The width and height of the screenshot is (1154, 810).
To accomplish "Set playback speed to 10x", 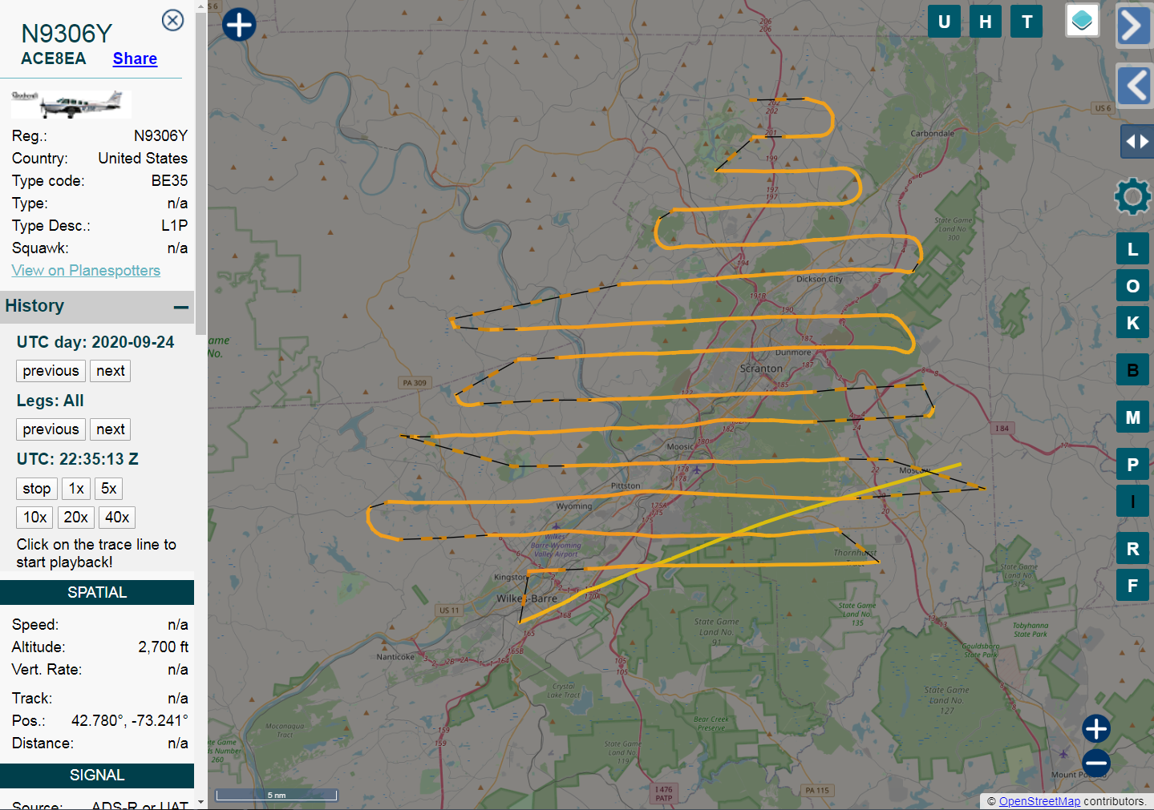I will coord(34,518).
